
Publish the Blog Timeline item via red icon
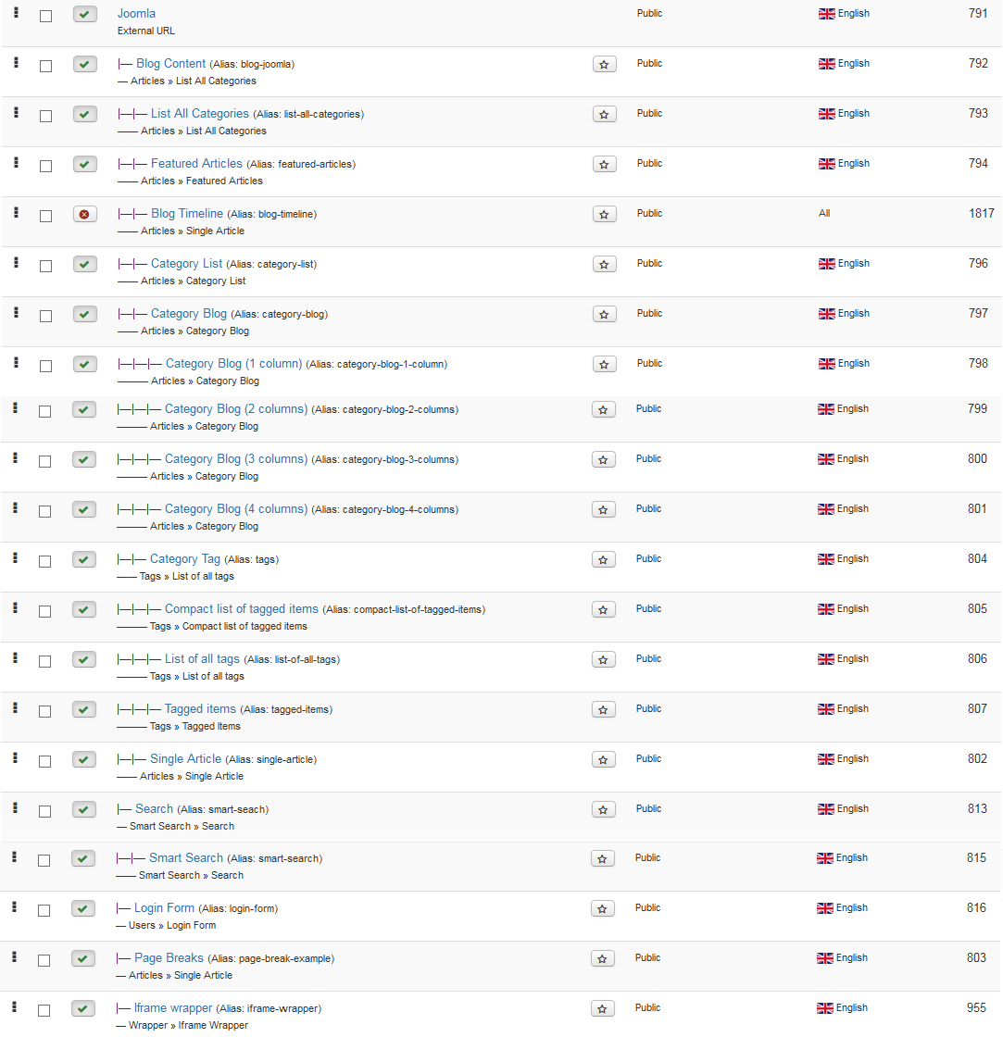[84, 214]
